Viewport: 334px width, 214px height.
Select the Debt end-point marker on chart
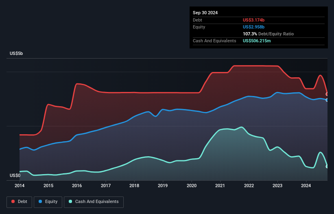click(327, 94)
